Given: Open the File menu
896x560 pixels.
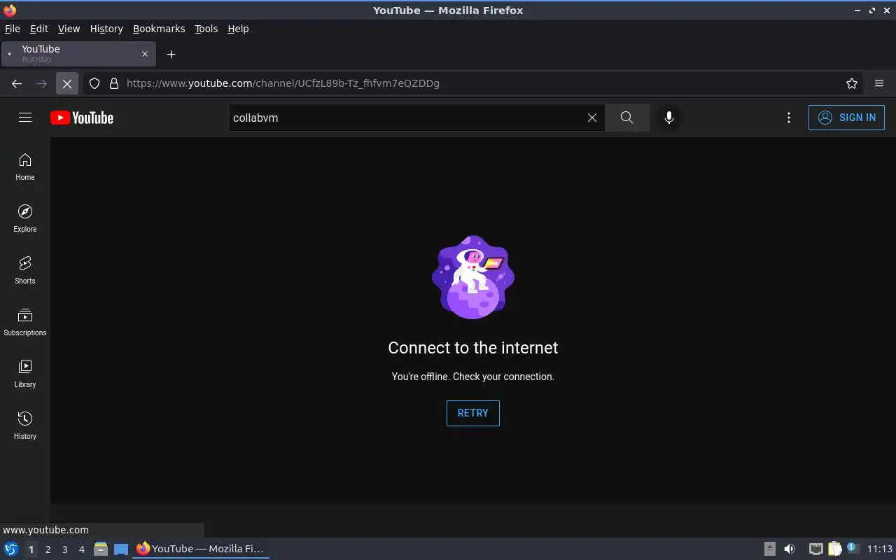Looking at the screenshot, I should pos(13,29).
